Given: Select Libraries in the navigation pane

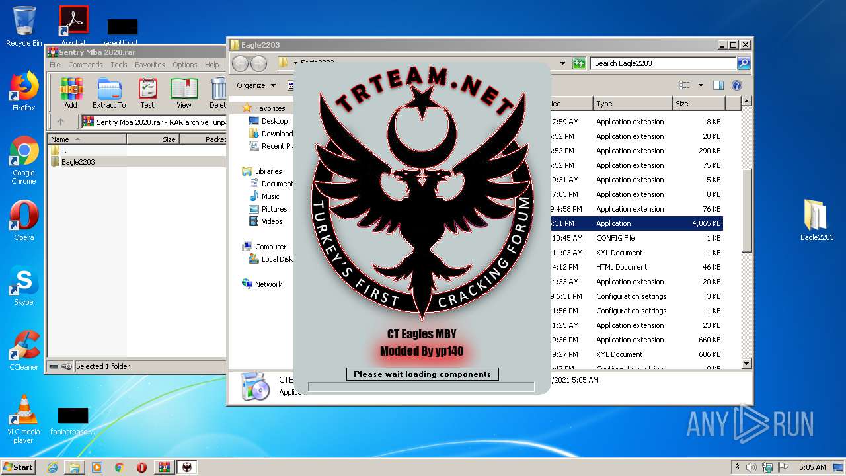Looking at the screenshot, I should click(262, 171).
